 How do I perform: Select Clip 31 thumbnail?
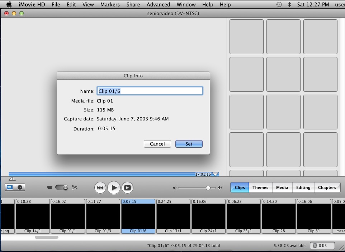pyautogui.click(x=314, y=216)
